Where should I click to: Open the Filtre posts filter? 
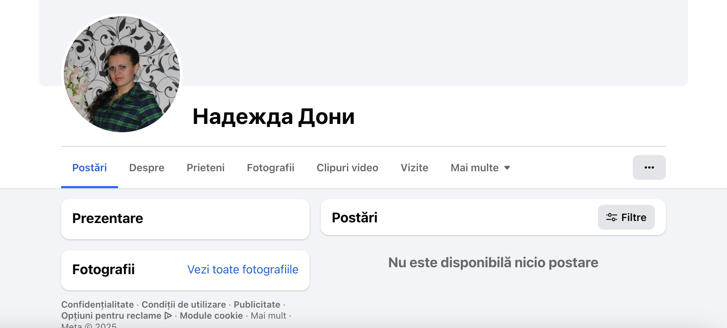click(x=626, y=217)
